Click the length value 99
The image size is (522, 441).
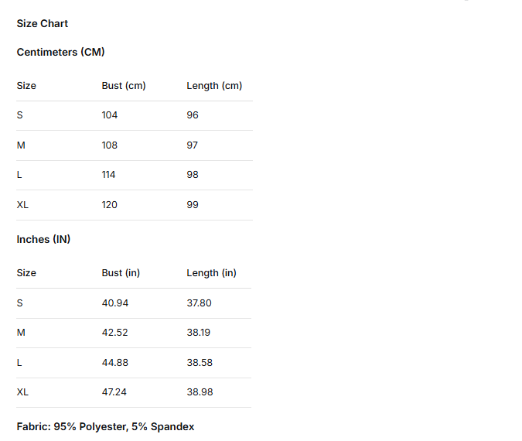coord(193,205)
